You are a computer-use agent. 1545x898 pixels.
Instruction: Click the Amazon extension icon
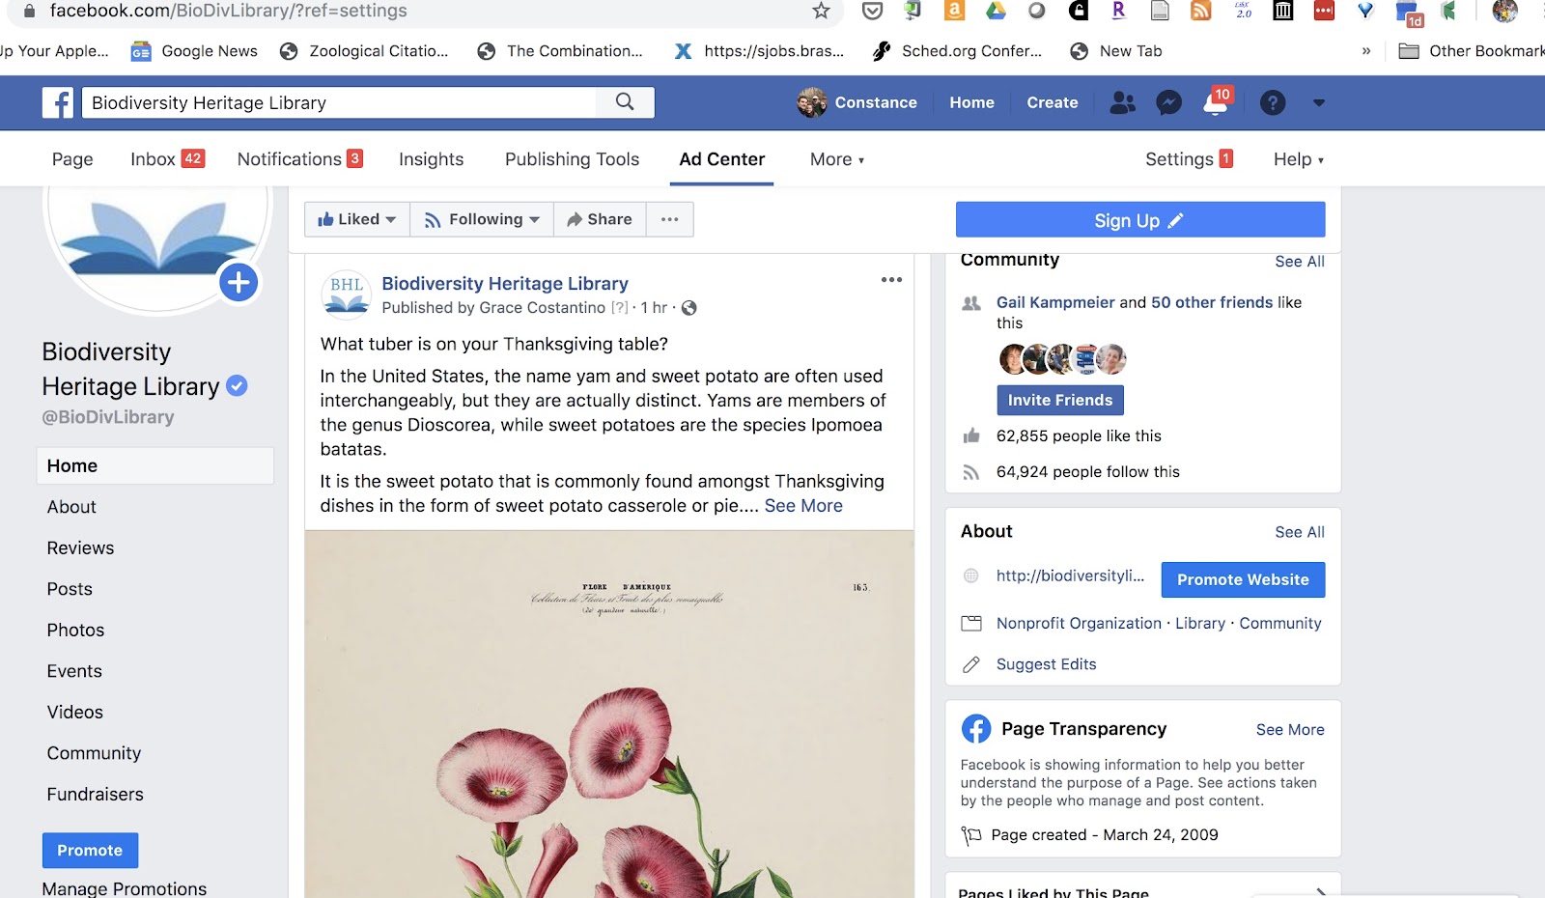tap(954, 11)
